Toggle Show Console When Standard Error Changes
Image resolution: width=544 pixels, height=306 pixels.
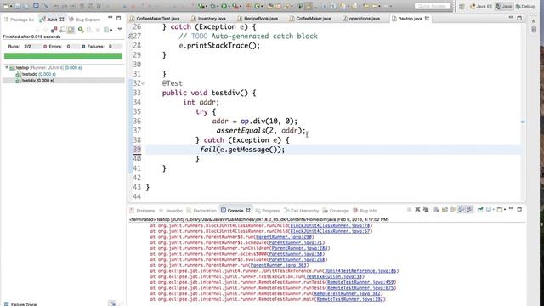[x=469, y=210]
